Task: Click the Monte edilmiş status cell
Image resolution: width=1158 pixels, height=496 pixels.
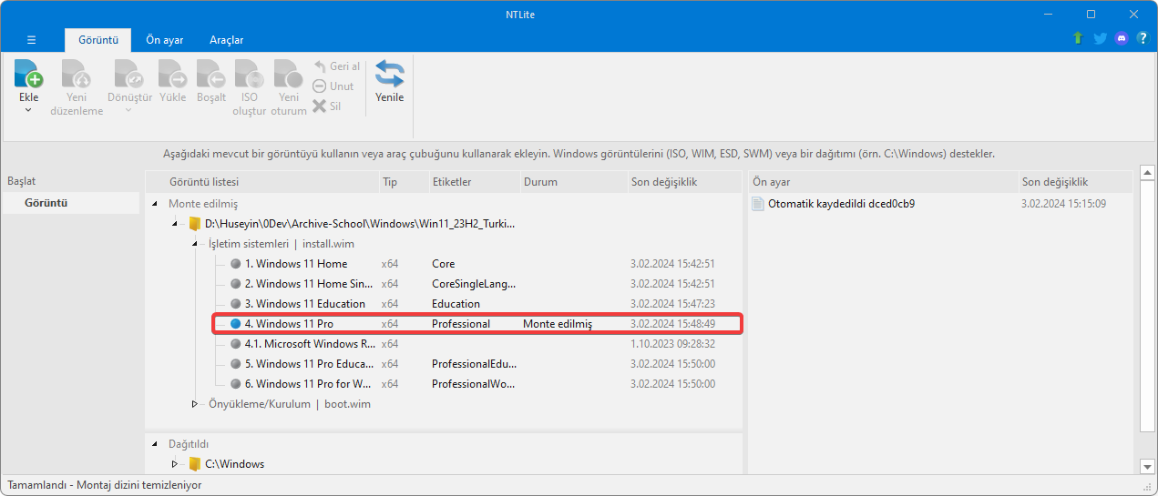Action: pos(558,324)
